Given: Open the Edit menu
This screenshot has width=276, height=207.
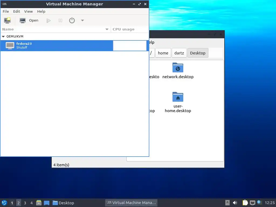Looking at the screenshot, I should click(x=16, y=11).
